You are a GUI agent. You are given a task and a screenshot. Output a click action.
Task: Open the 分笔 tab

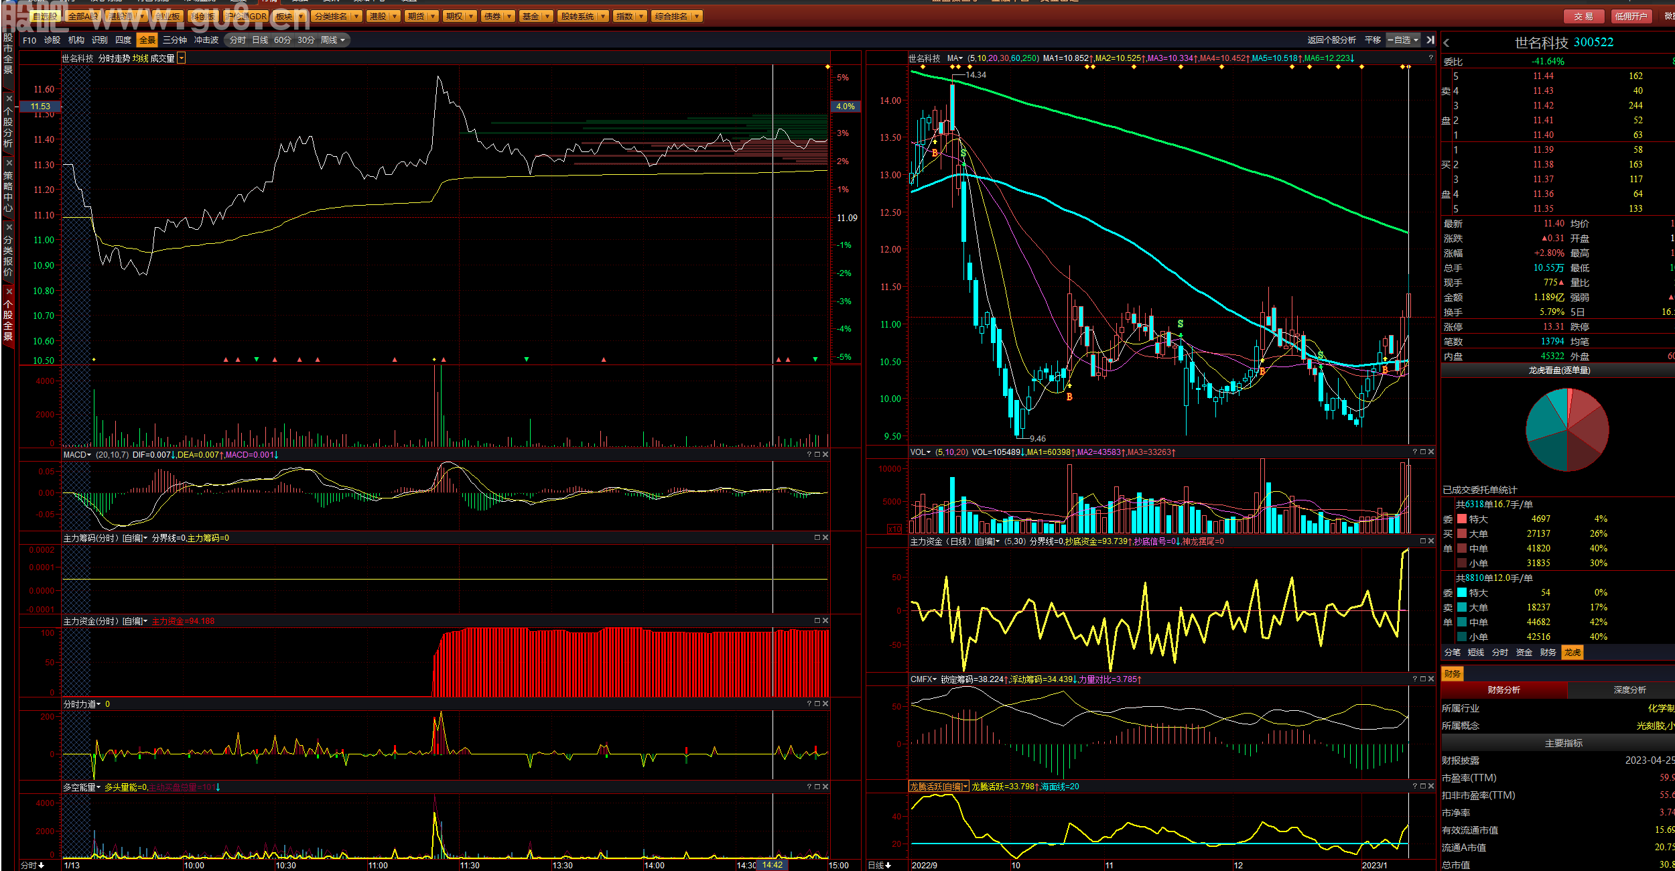(x=1452, y=652)
